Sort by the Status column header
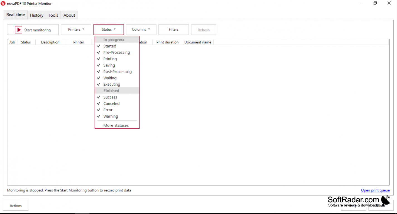The width and height of the screenshot is (397, 214). (26, 42)
